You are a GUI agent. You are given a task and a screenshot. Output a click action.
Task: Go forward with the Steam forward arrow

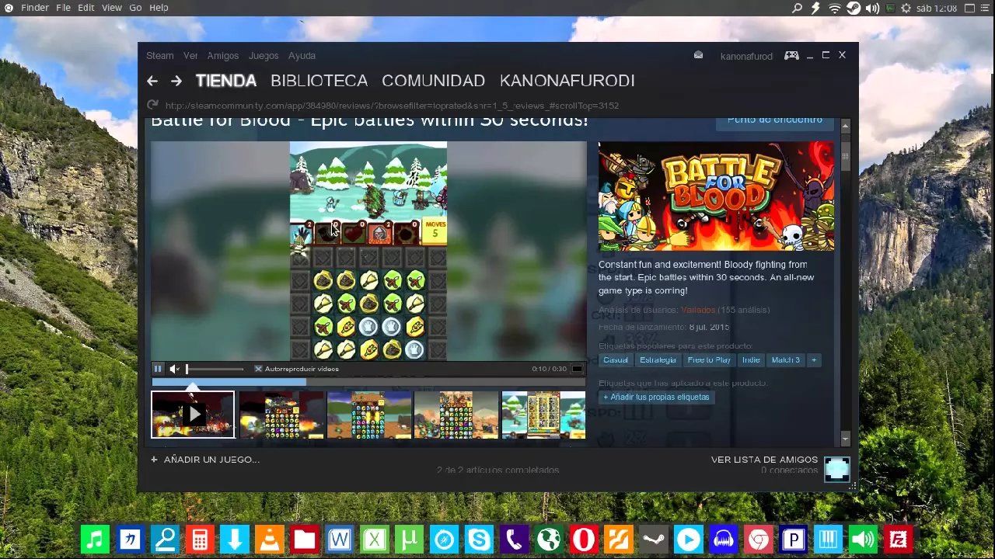click(x=176, y=81)
